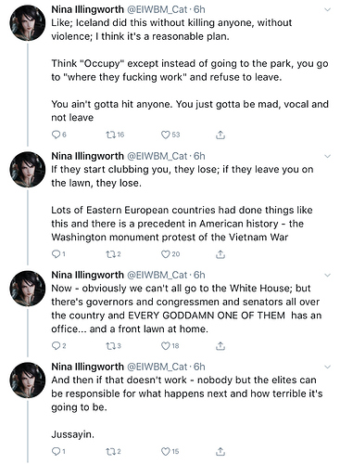This screenshot has width=340, height=464.
Task: Like the "Jussayin" tweet with 15 likes
Action: pos(166,452)
